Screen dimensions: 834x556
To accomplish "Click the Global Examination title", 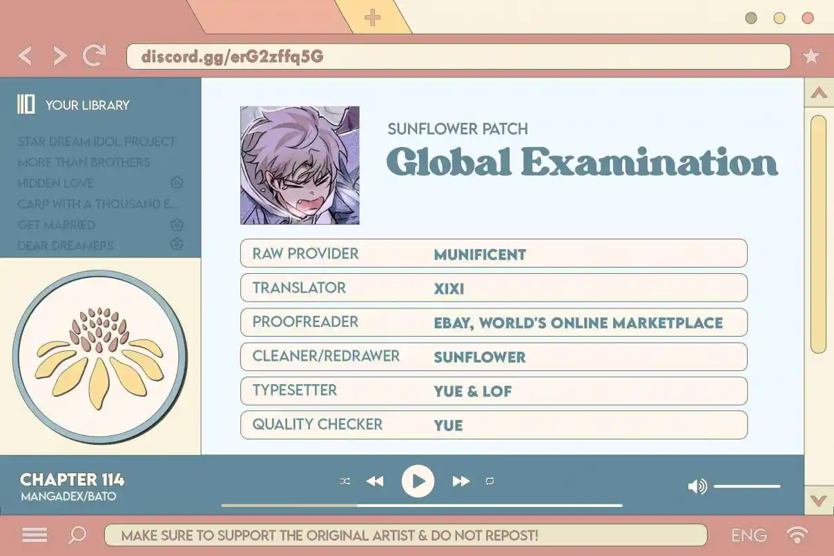I will (582, 162).
